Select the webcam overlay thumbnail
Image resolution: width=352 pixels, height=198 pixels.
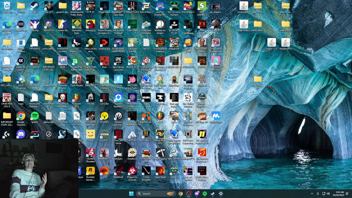tap(39, 169)
